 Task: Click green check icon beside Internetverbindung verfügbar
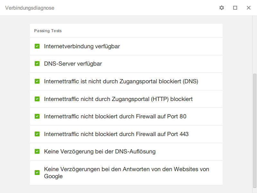[37, 46]
